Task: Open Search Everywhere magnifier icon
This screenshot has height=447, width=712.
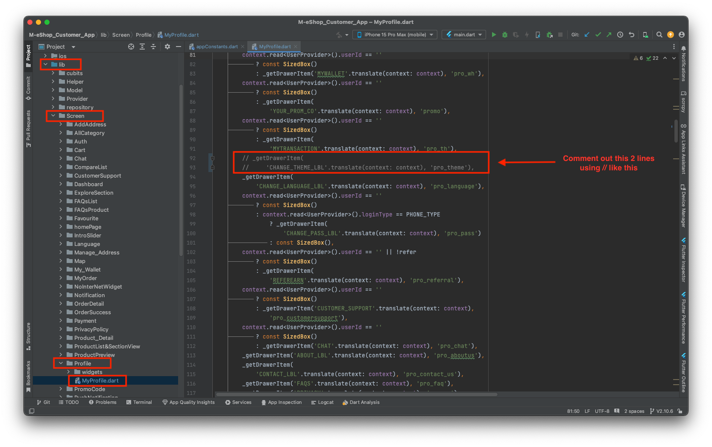Action: (x=659, y=35)
